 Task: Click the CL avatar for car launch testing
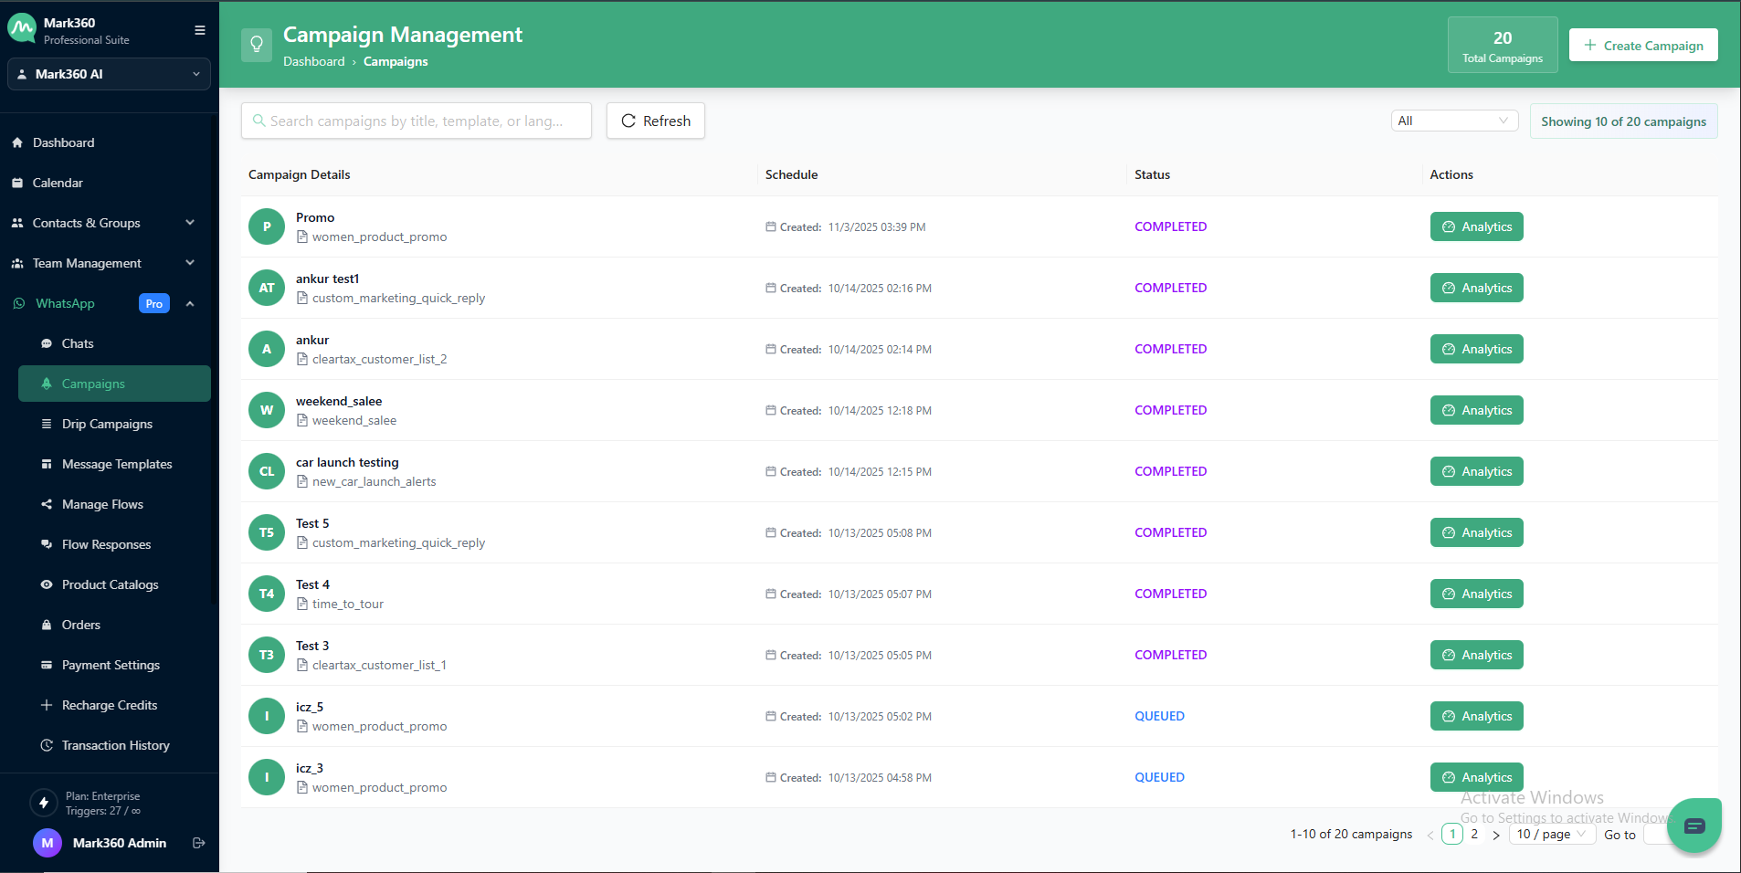pos(267,471)
